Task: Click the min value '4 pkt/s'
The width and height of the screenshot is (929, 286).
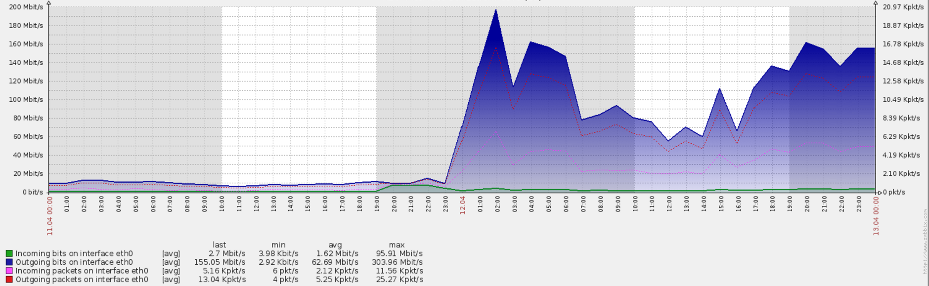Action: (285, 280)
